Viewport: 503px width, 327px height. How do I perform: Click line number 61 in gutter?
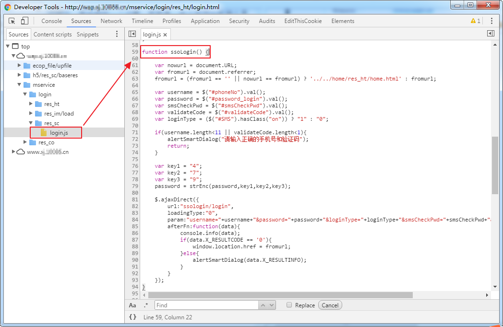coord(135,65)
